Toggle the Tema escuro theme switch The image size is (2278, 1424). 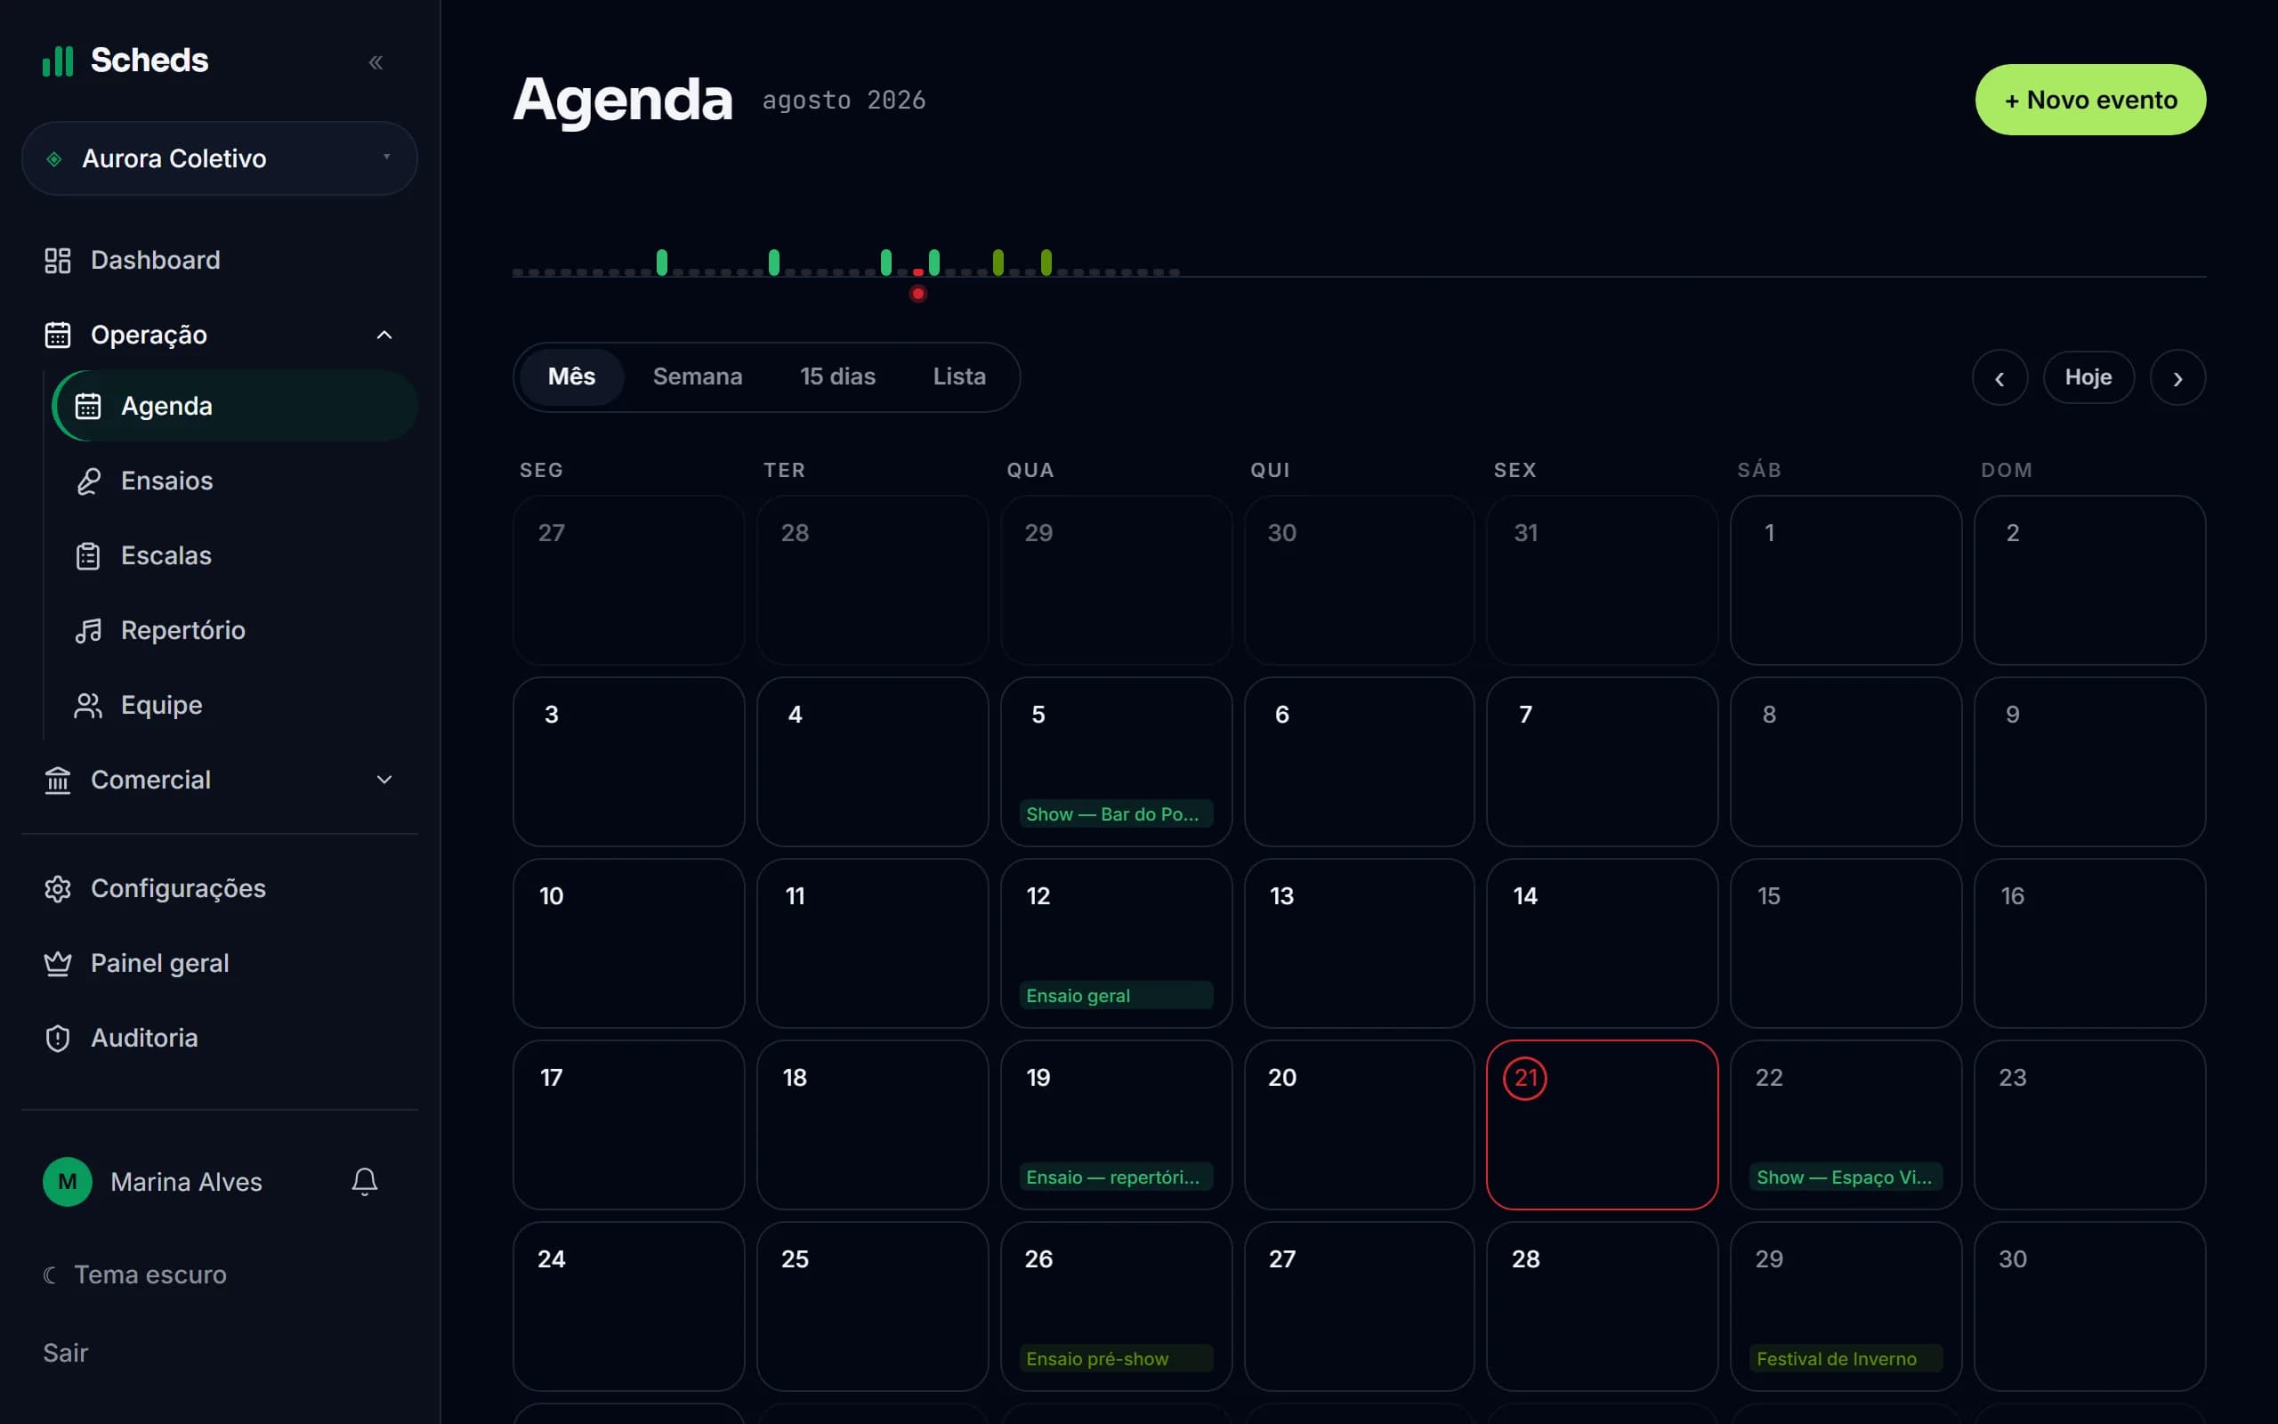tap(134, 1274)
